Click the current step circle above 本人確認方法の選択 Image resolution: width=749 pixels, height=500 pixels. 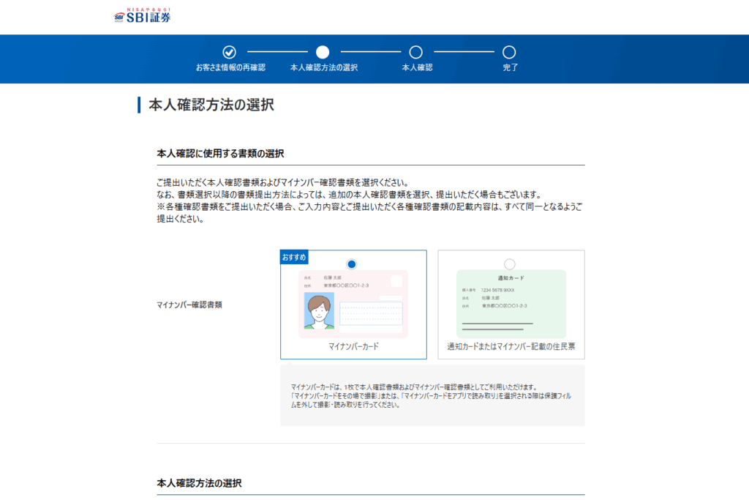[x=323, y=52]
